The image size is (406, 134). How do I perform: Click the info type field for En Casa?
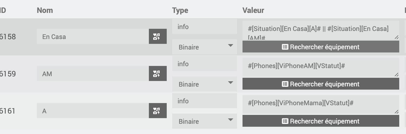[x=204, y=27]
